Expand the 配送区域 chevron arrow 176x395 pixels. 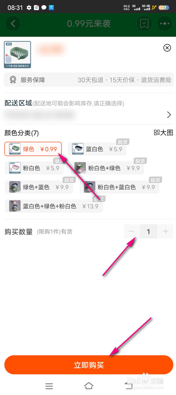pyautogui.click(x=169, y=115)
